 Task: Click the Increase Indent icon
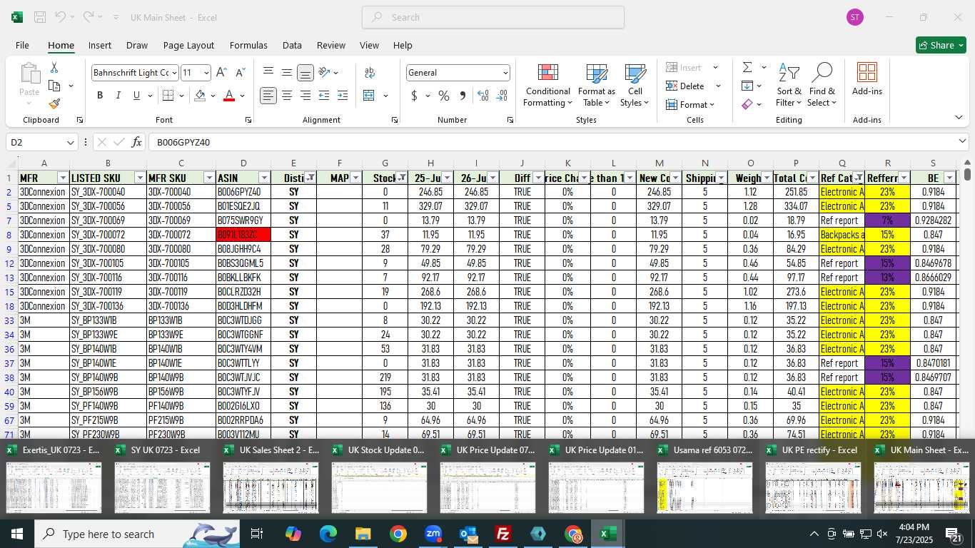(x=343, y=95)
